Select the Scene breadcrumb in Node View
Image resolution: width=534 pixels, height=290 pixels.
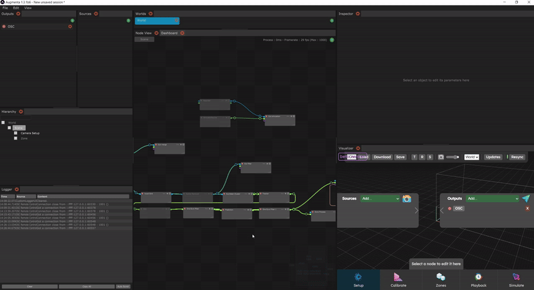tap(144, 39)
